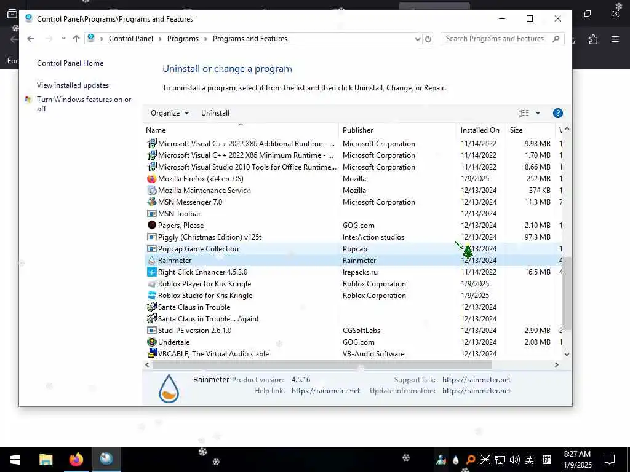Viewport: 630px width, 472px height.
Task: Open View installed updates link
Action: pyautogui.click(x=73, y=85)
